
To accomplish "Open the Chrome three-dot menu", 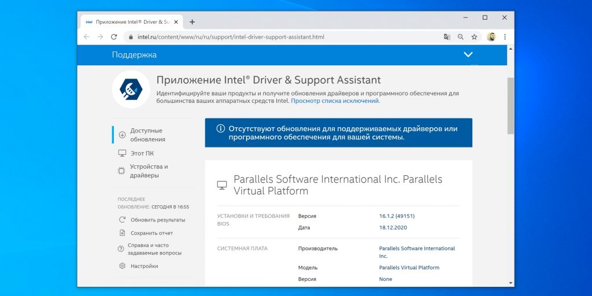I will [x=505, y=37].
